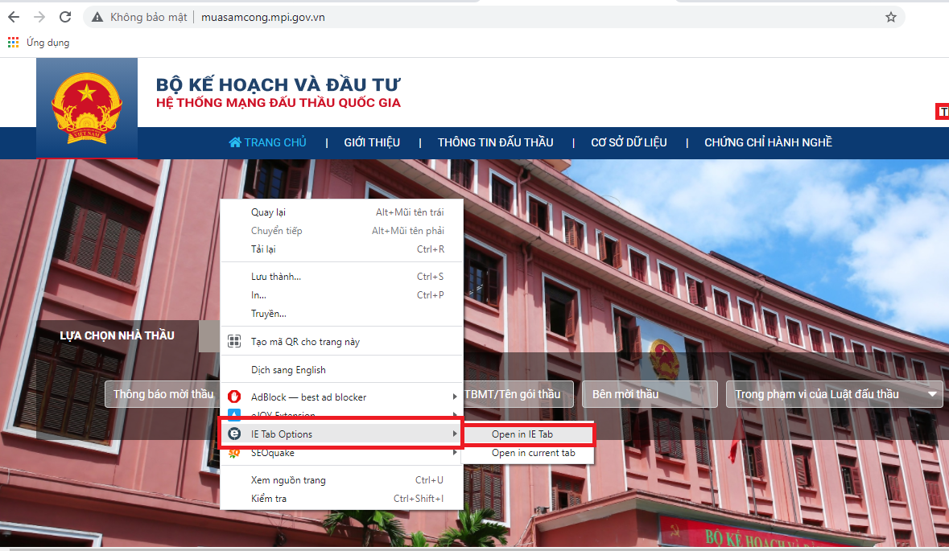Viewport: 949px width, 551px height.
Task: Click the back navigation arrow
Action: [14, 16]
